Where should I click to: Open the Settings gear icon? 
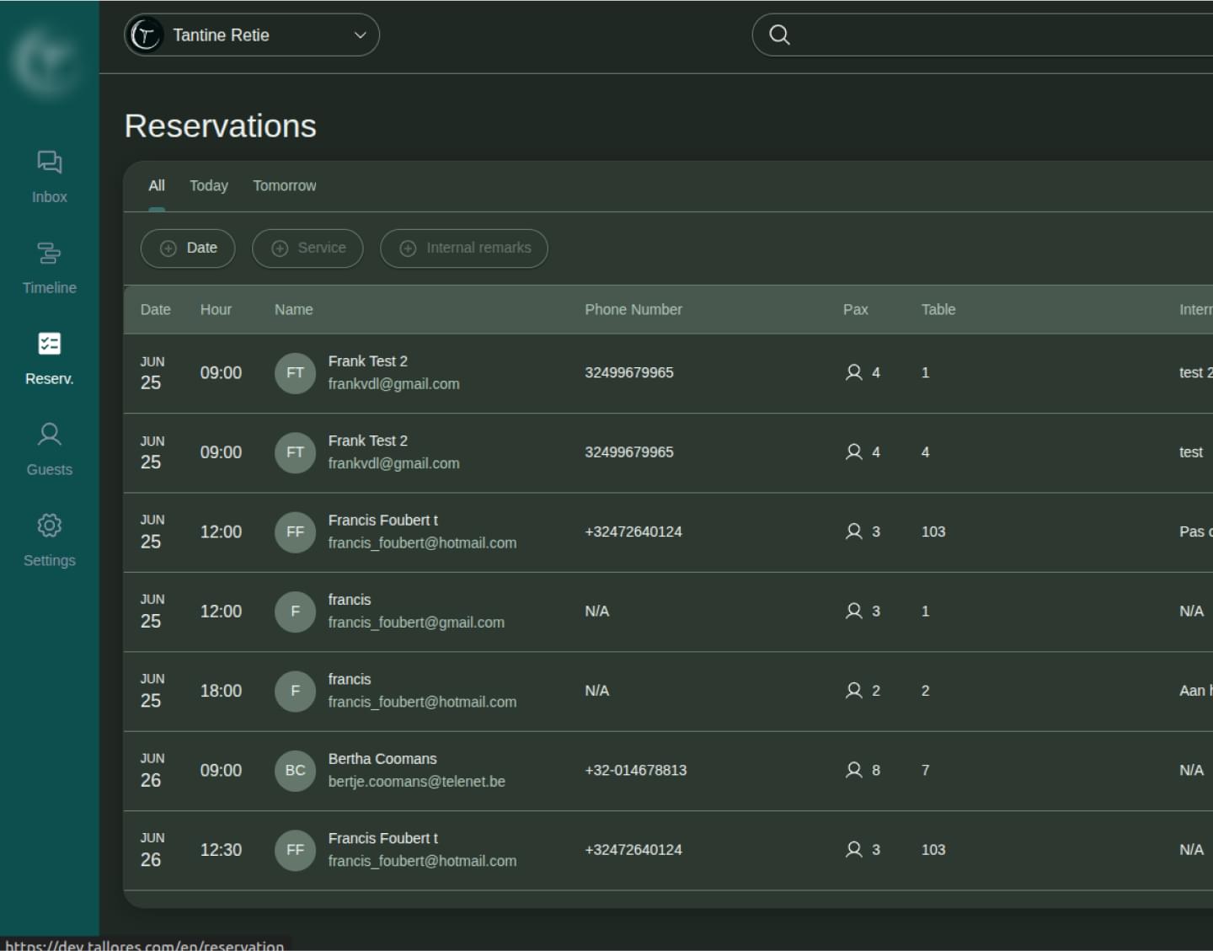[49, 526]
